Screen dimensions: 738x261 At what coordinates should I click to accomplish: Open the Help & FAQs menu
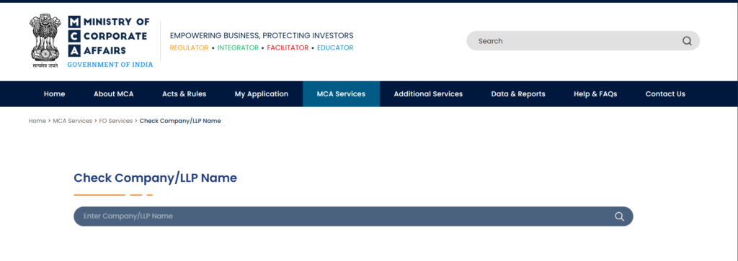pos(595,94)
